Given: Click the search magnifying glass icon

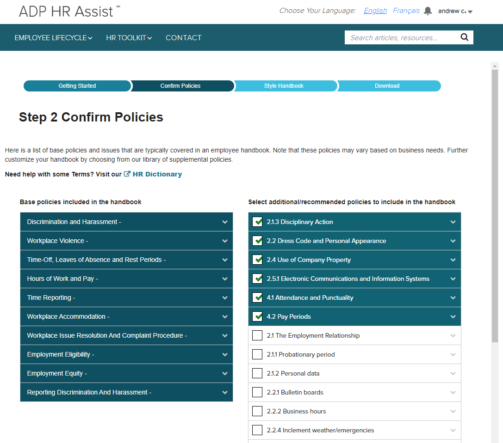Looking at the screenshot, I should [464, 37].
